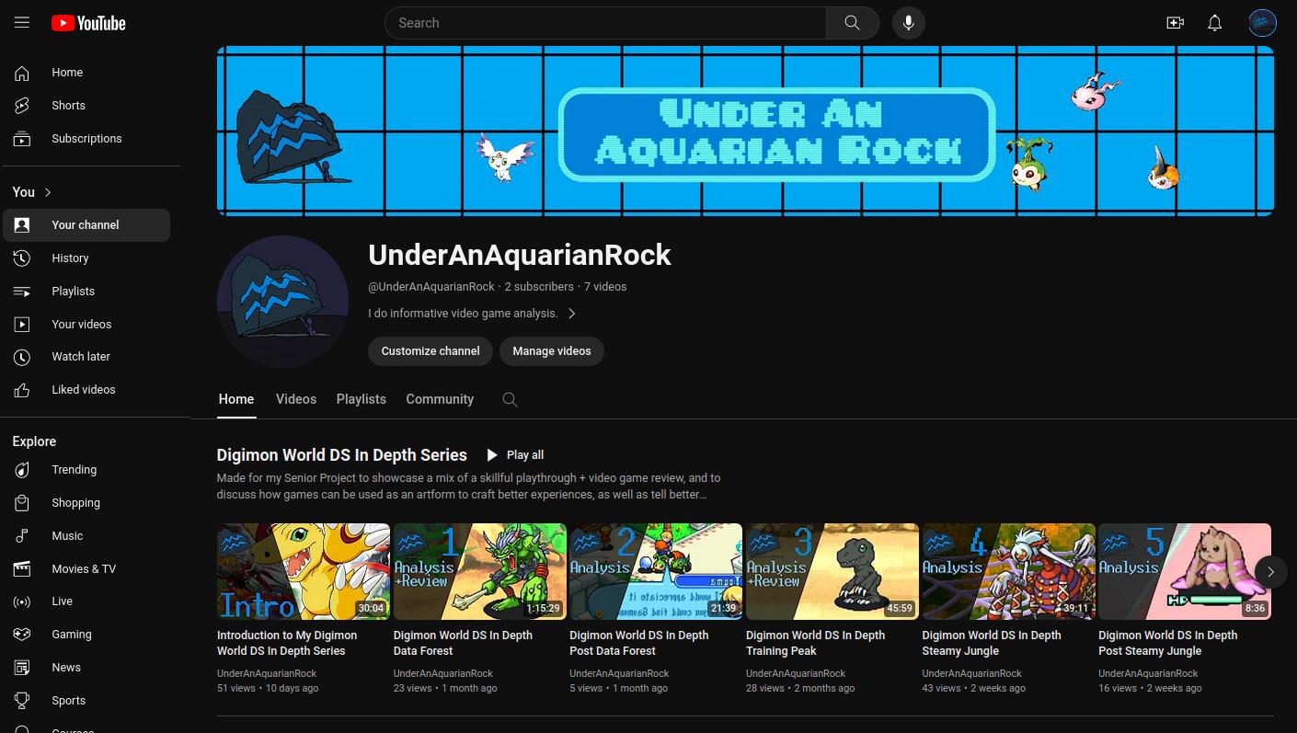Open the Data Forest video title
The height and width of the screenshot is (733, 1297).
pos(463,643)
